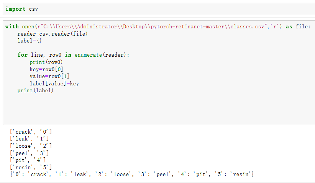Click the ['loose', '2'] output row

[x=31, y=146]
